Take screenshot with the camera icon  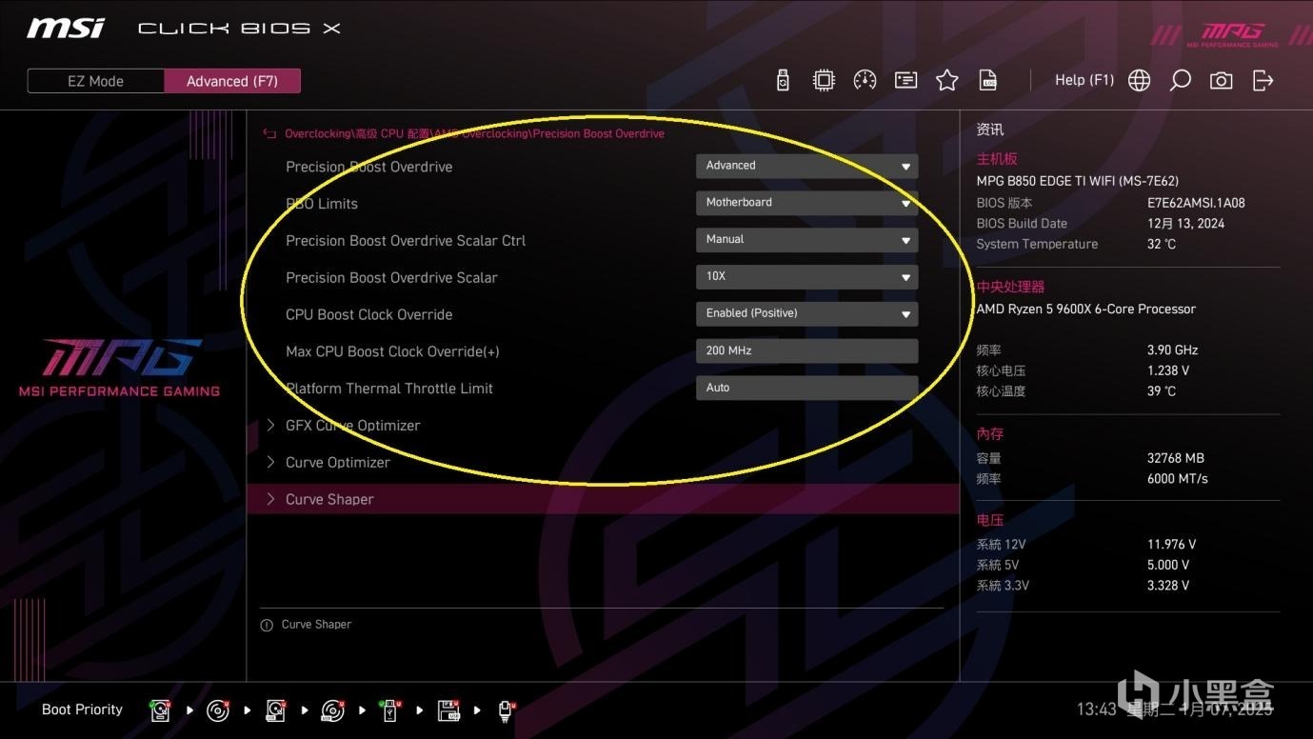[x=1222, y=81]
